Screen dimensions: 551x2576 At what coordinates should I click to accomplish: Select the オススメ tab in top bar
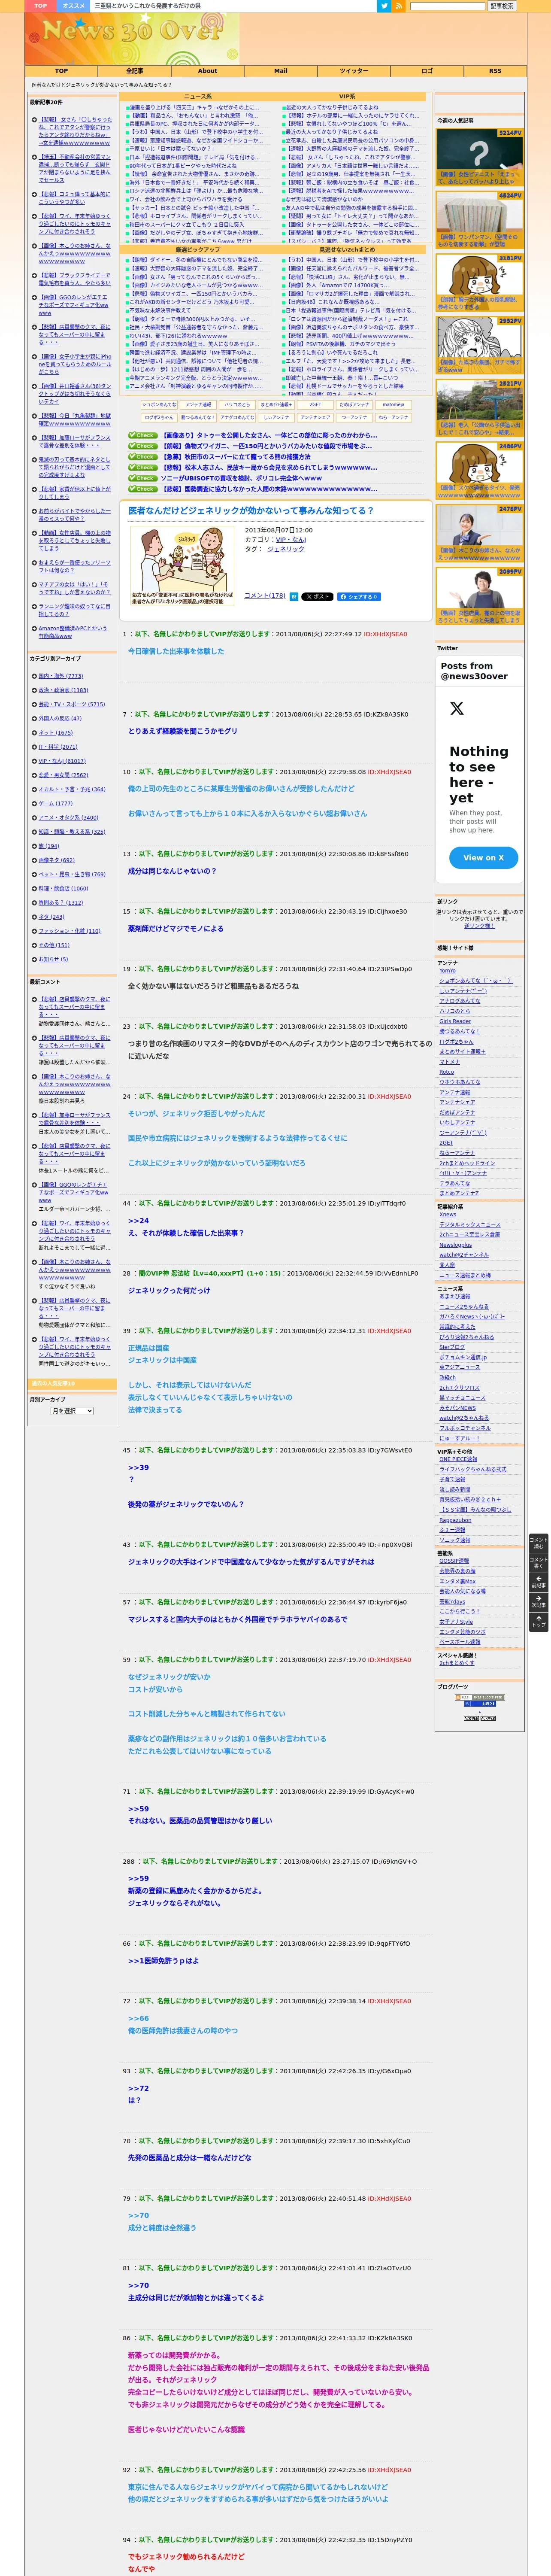coord(73,6)
